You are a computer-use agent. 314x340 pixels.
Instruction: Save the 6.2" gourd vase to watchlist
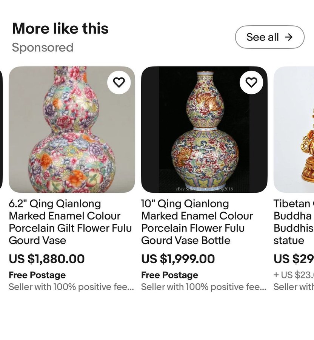coord(119,82)
